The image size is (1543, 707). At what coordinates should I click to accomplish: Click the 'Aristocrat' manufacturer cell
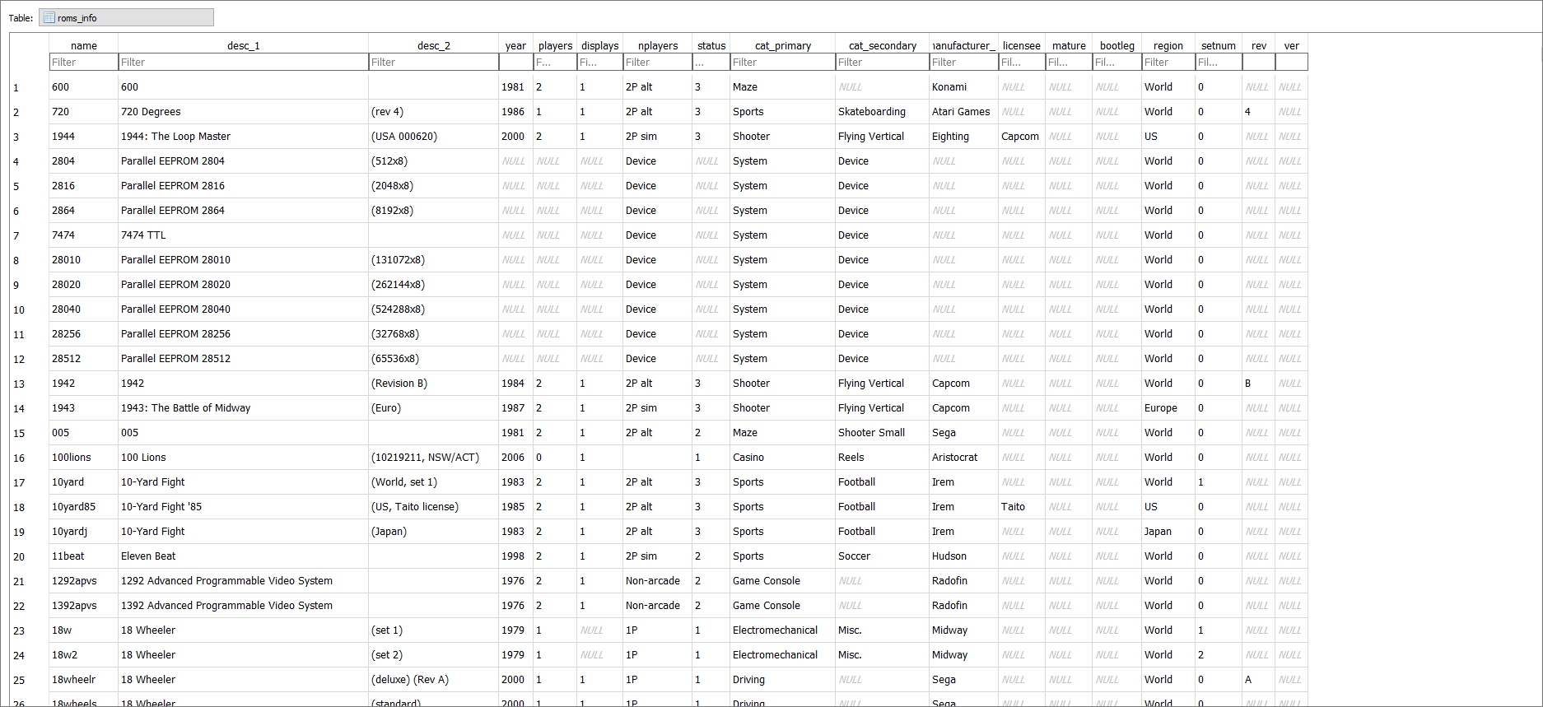point(963,458)
